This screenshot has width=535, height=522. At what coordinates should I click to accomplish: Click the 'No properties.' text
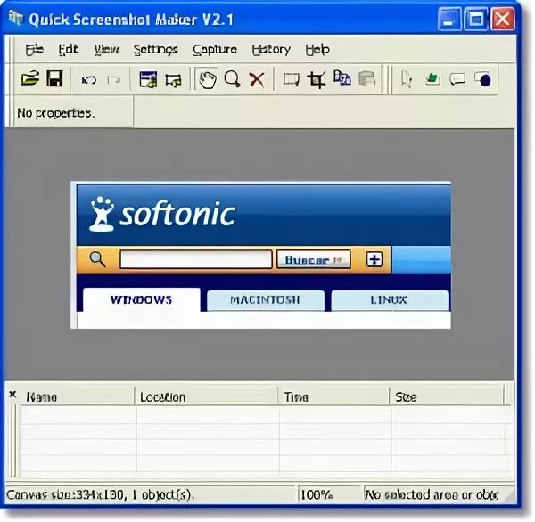coord(56,113)
